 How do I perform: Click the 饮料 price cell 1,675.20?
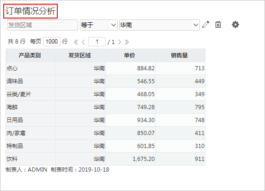(x=130, y=159)
